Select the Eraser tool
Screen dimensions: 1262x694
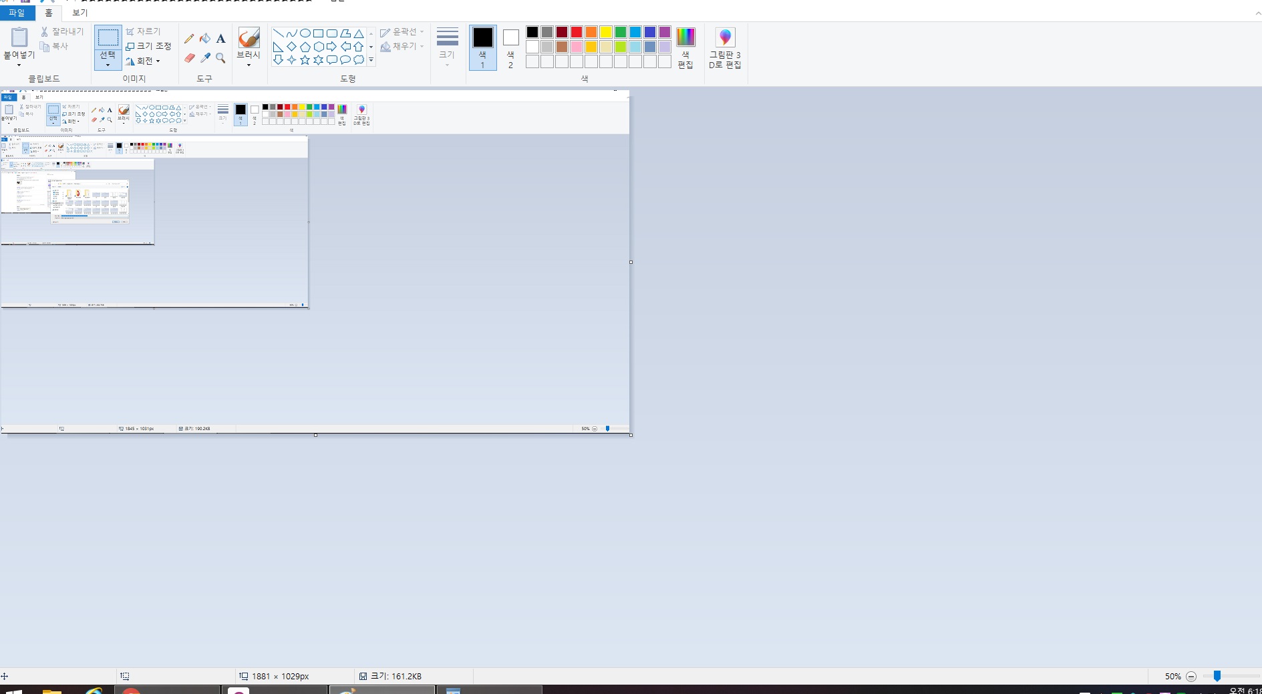tap(189, 58)
